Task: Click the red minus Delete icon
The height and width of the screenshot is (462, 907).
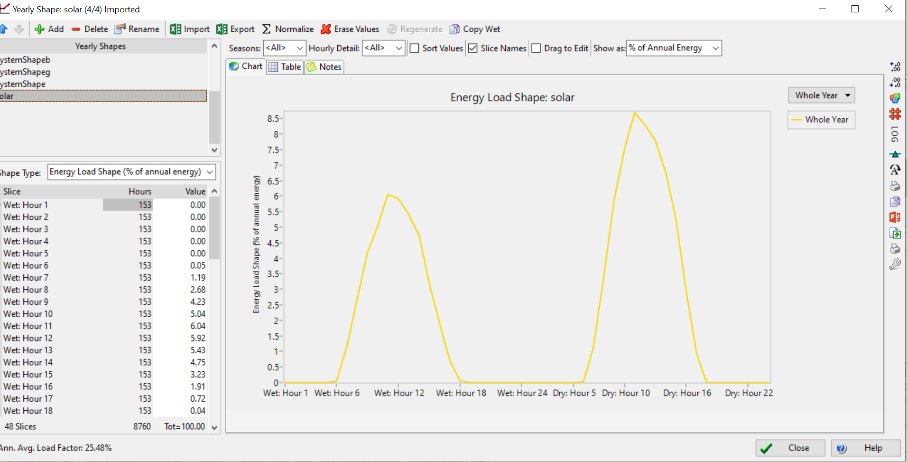Action: click(76, 29)
